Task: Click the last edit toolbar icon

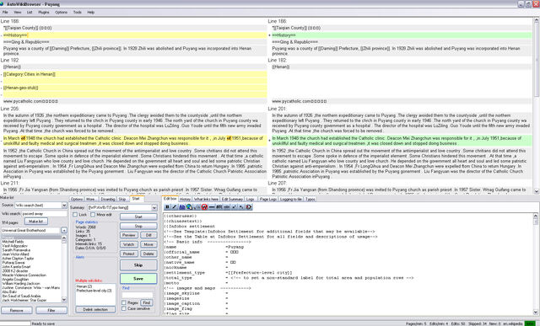Action: pyautogui.click(x=249, y=207)
